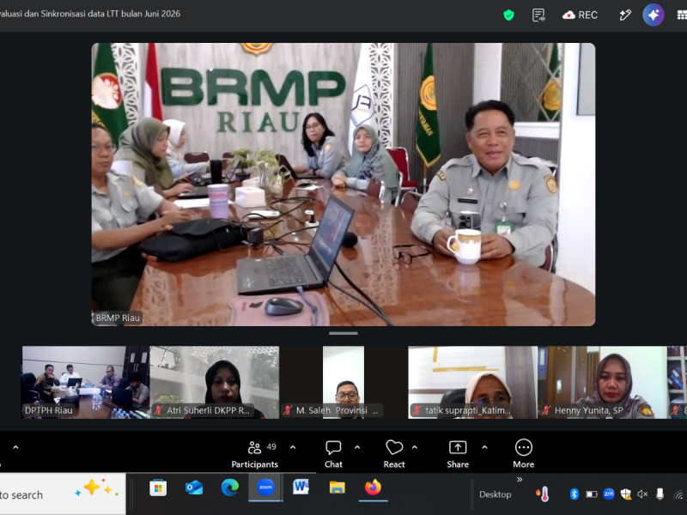Toggle the taskbar microphone icon
This screenshot has width=687, height=515.
(660, 494)
